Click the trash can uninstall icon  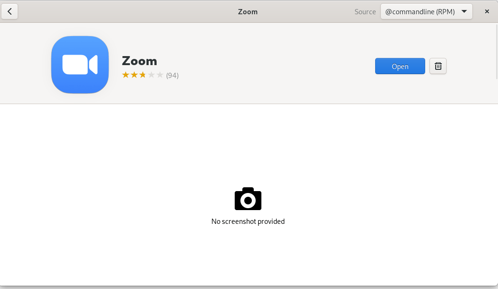(438, 66)
